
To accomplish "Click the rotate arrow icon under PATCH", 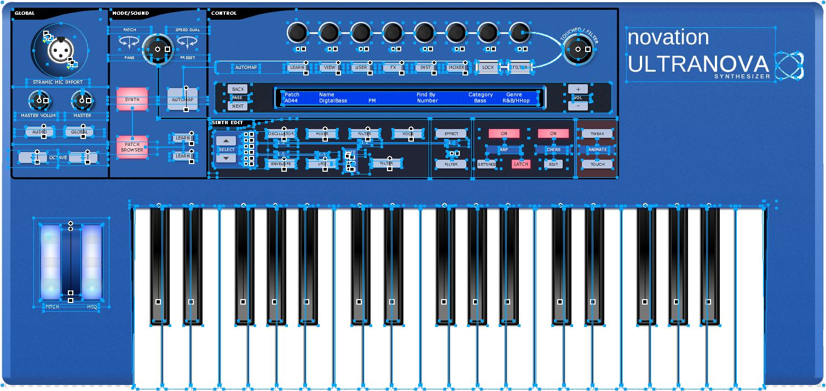I will tap(130, 42).
